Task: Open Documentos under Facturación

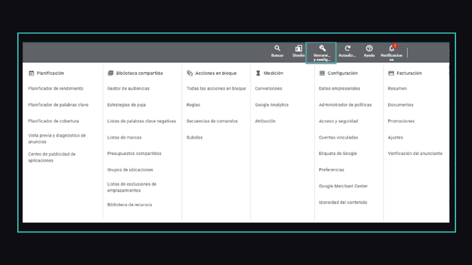Action: click(x=400, y=105)
